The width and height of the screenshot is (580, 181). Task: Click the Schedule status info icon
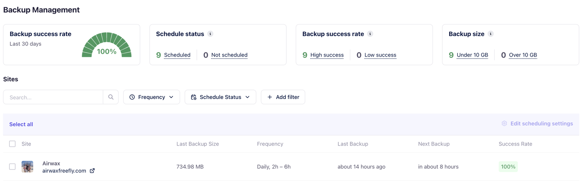click(x=210, y=34)
